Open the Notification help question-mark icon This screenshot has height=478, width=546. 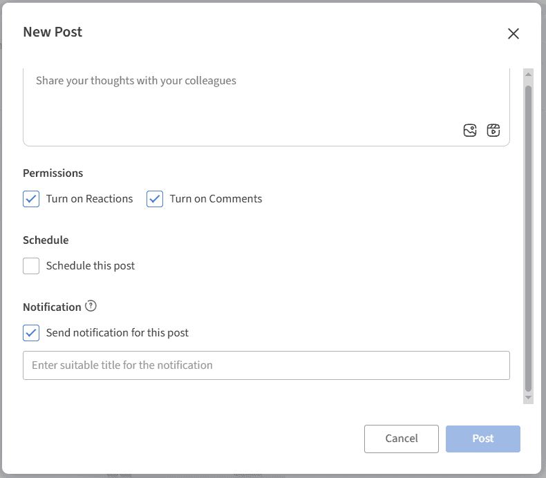pos(91,306)
